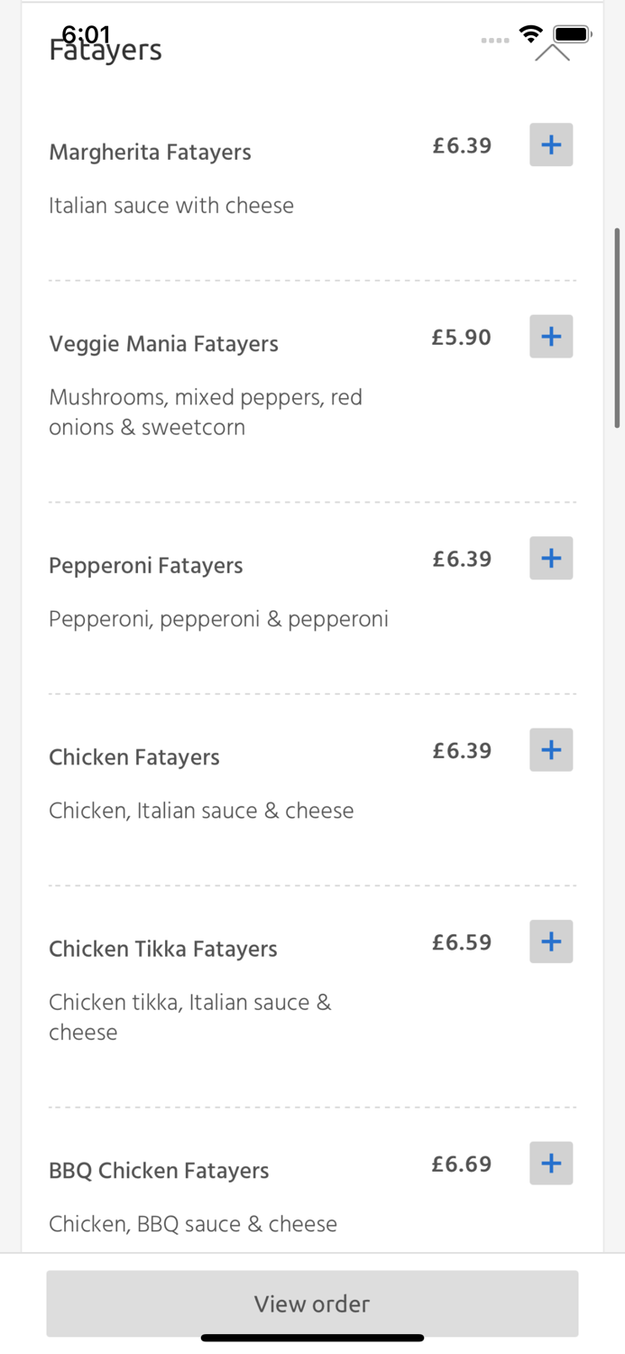Open the Veggie Mania Fatayers item

163,344
